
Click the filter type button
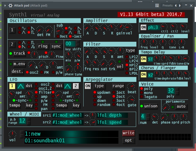click(x=130, y=50)
